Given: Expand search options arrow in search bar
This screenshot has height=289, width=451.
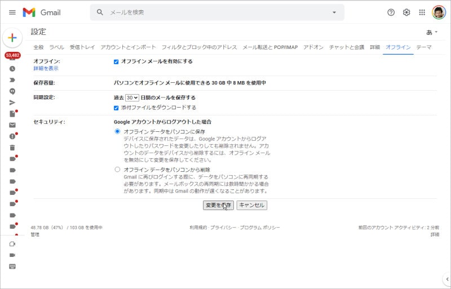Looking at the screenshot, I should [334, 12].
